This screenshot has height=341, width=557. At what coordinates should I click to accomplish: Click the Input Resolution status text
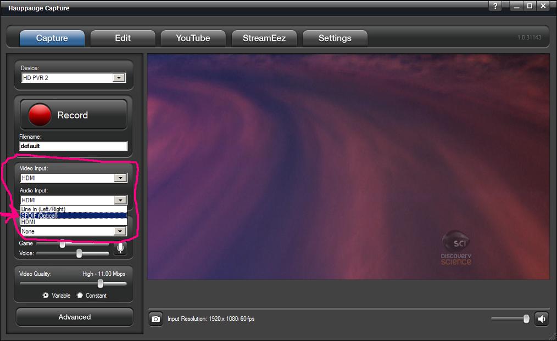click(211, 319)
